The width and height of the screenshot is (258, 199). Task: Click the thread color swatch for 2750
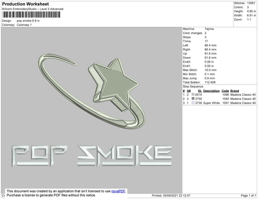click(193, 99)
